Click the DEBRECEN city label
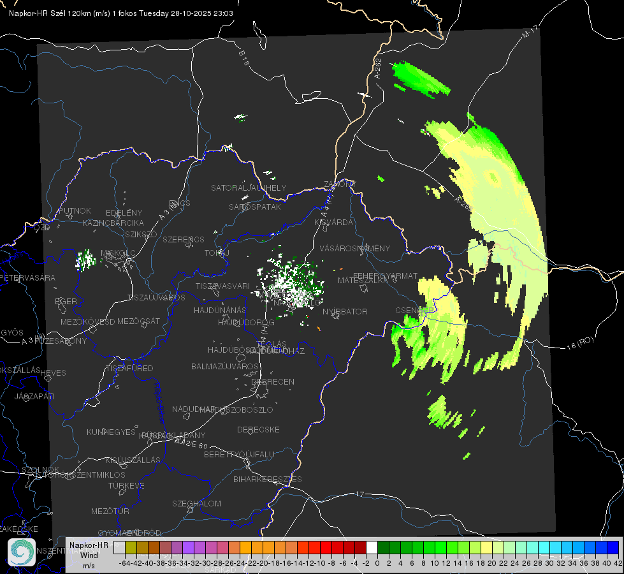The height and width of the screenshot is (574, 624). coord(273,381)
